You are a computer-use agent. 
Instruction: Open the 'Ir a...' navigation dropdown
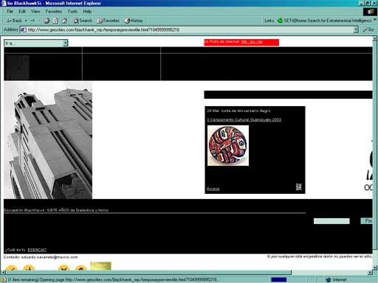pyautogui.click(x=36, y=43)
